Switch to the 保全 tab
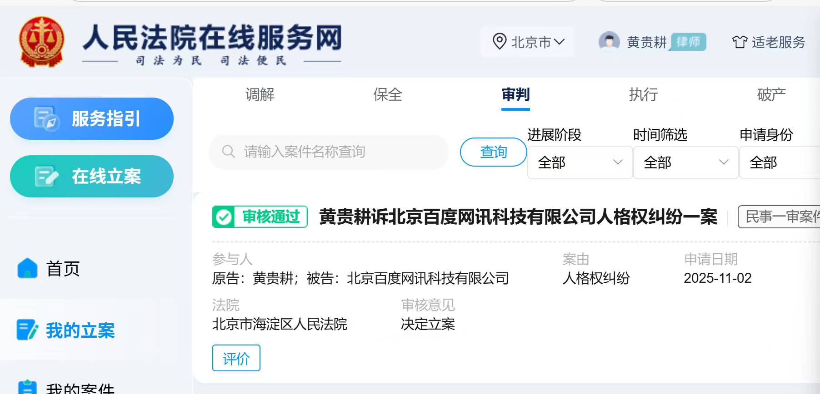 (x=388, y=94)
